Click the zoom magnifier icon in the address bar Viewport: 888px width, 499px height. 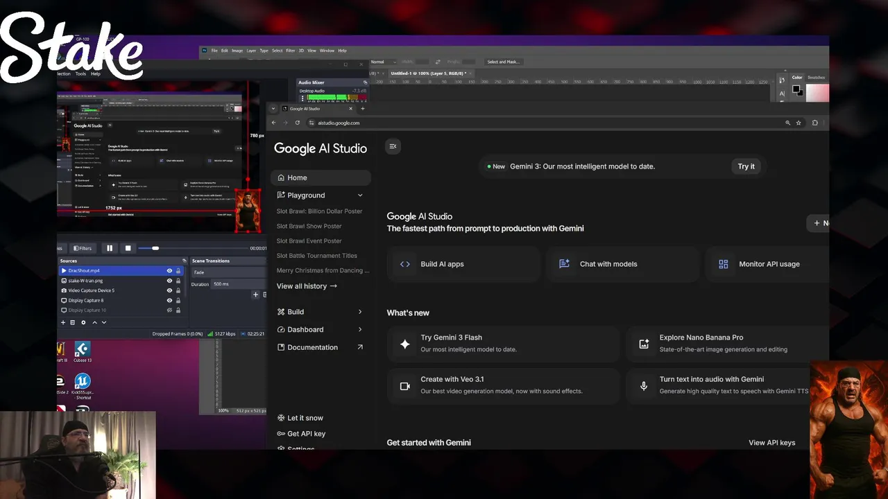787,123
